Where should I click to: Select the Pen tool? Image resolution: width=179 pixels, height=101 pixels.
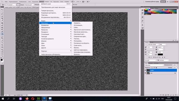[x=2, y=40]
